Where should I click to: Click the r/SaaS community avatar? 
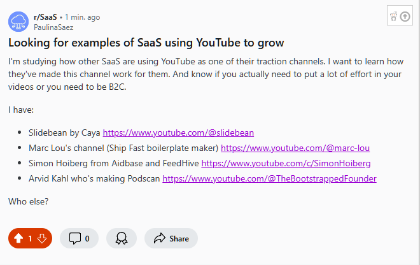point(18,22)
